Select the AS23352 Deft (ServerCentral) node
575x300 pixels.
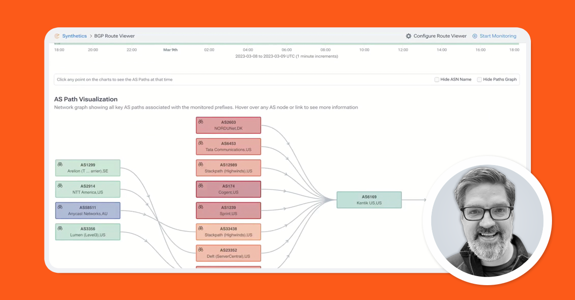[x=229, y=253]
